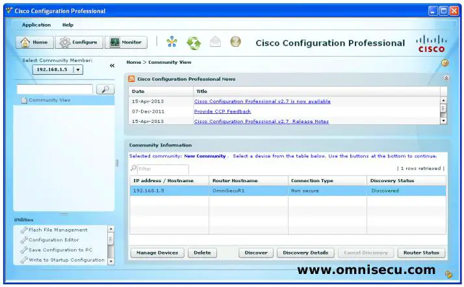The height and width of the screenshot is (287, 464).
Task: Open the Configure section
Action: (x=79, y=42)
